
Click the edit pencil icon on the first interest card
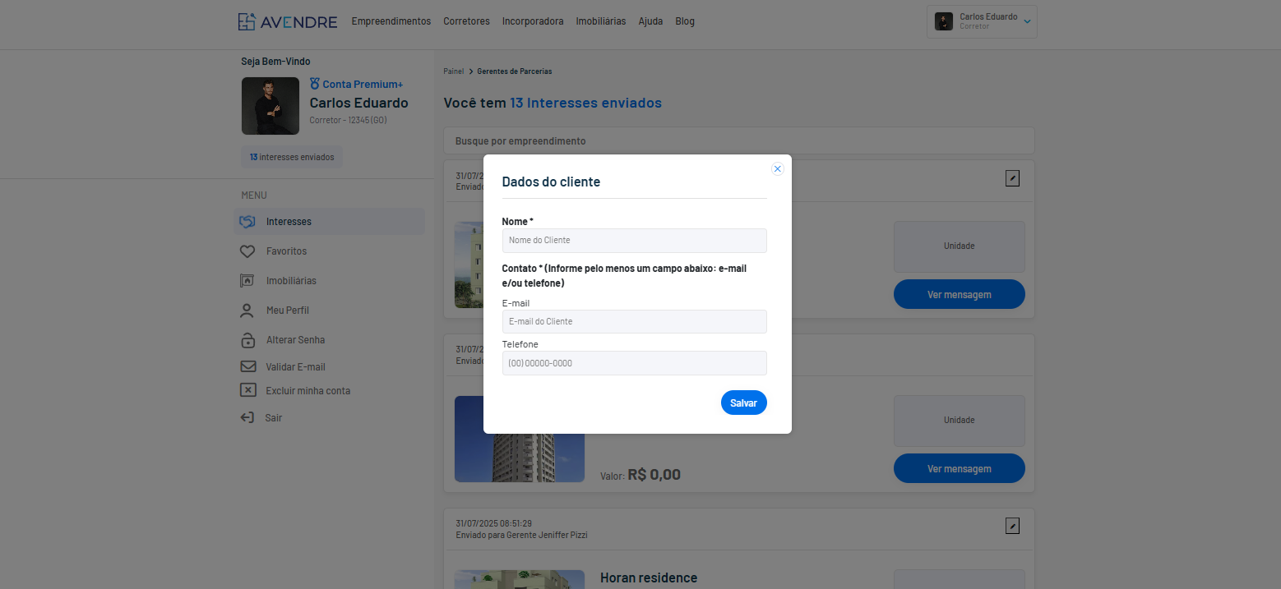tap(1013, 178)
